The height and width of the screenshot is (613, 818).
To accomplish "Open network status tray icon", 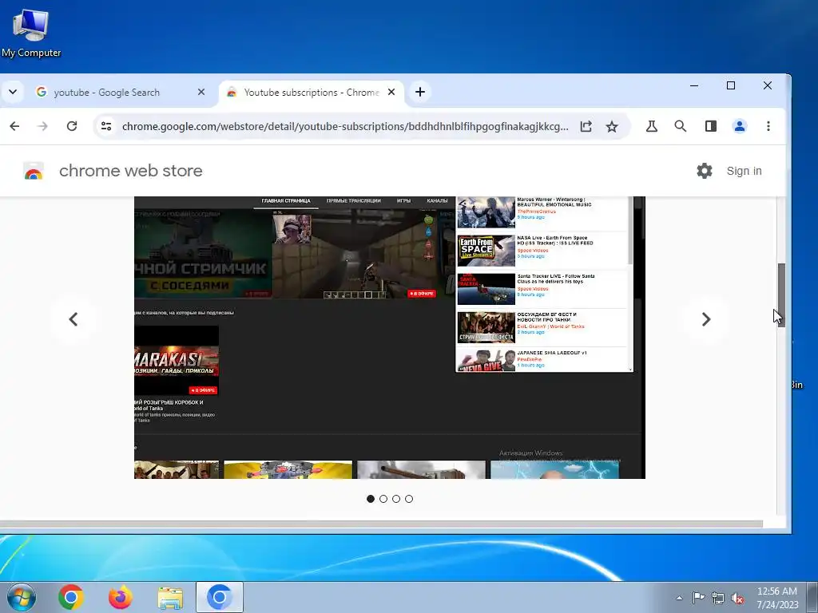I will [718, 598].
